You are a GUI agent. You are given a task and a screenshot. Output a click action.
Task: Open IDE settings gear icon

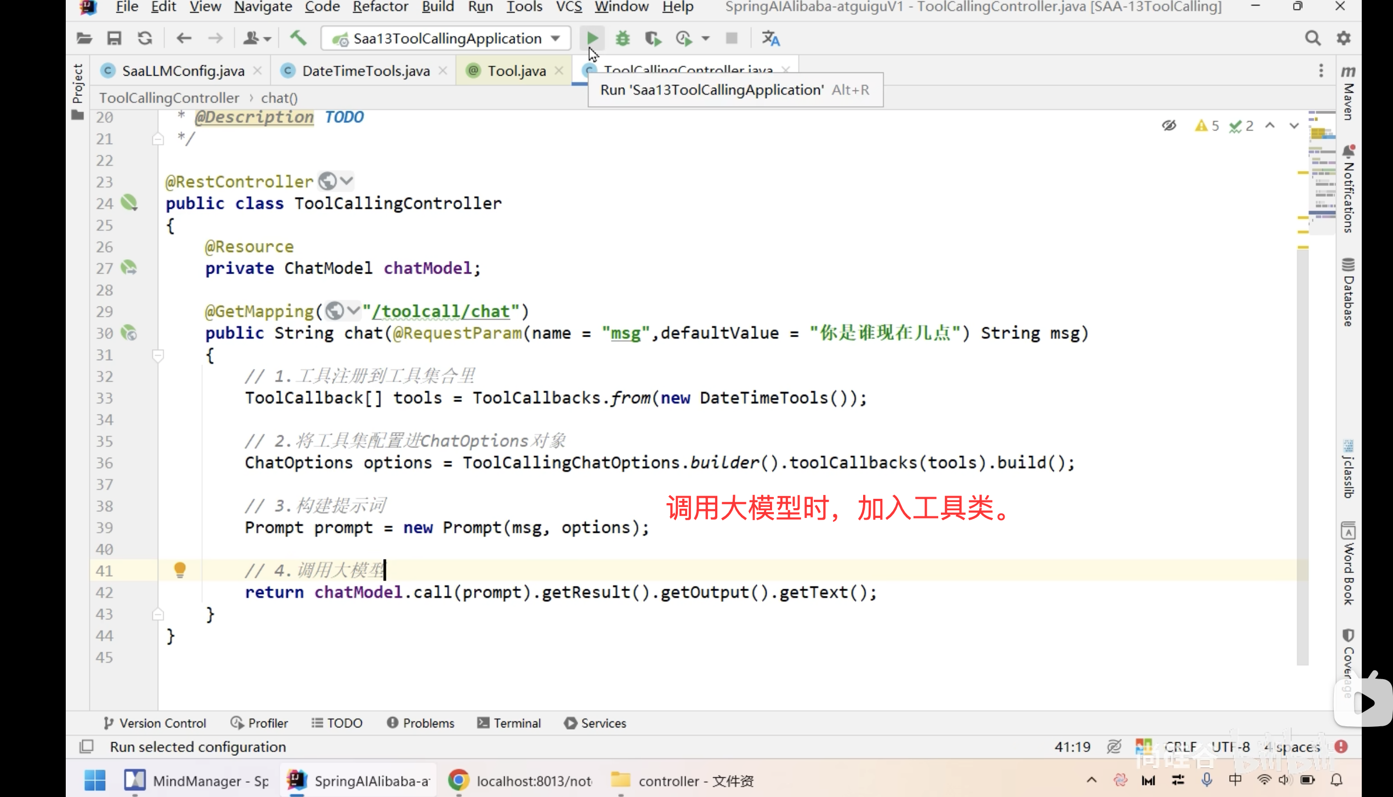1344,38
